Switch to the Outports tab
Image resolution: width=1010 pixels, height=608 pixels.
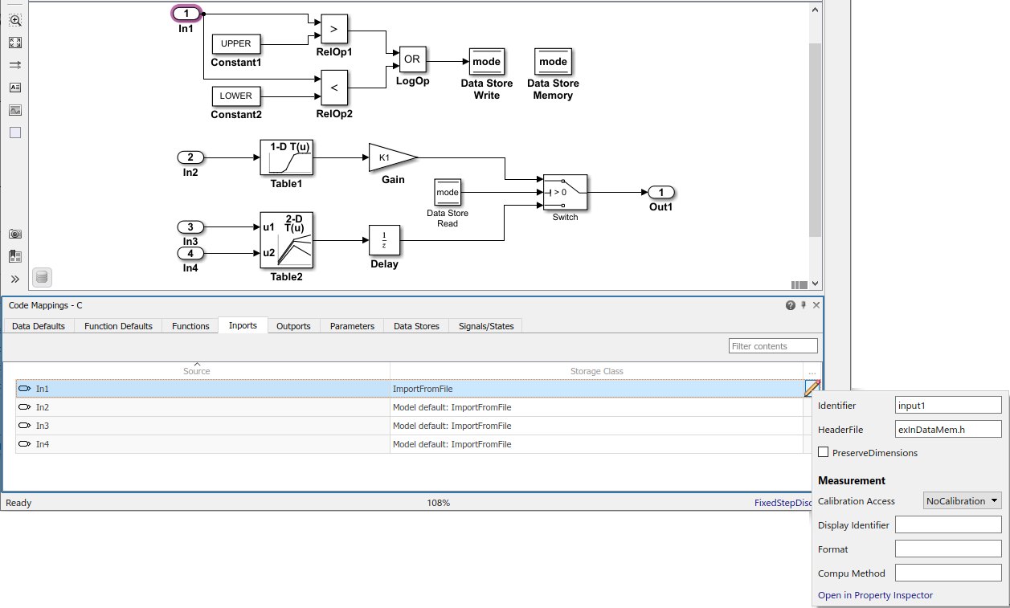[x=293, y=326]
